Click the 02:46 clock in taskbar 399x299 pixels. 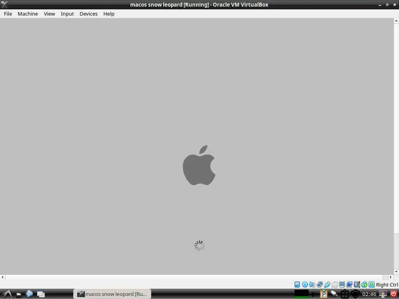pos(369,294)
